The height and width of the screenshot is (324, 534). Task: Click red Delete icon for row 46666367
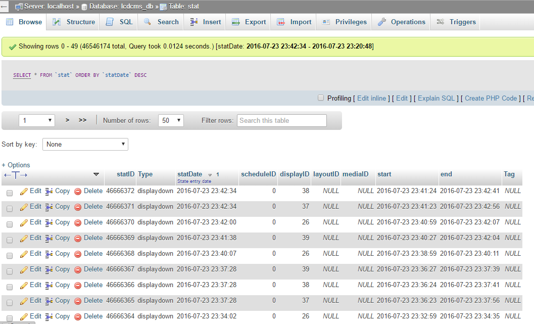coord(78,270)
